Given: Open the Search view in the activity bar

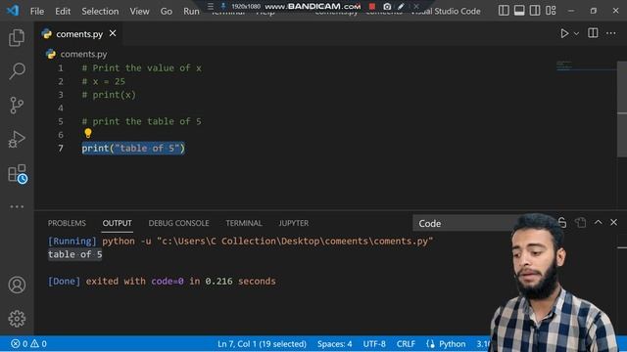Looking at the screenshot, I should (x=17, y=71).
